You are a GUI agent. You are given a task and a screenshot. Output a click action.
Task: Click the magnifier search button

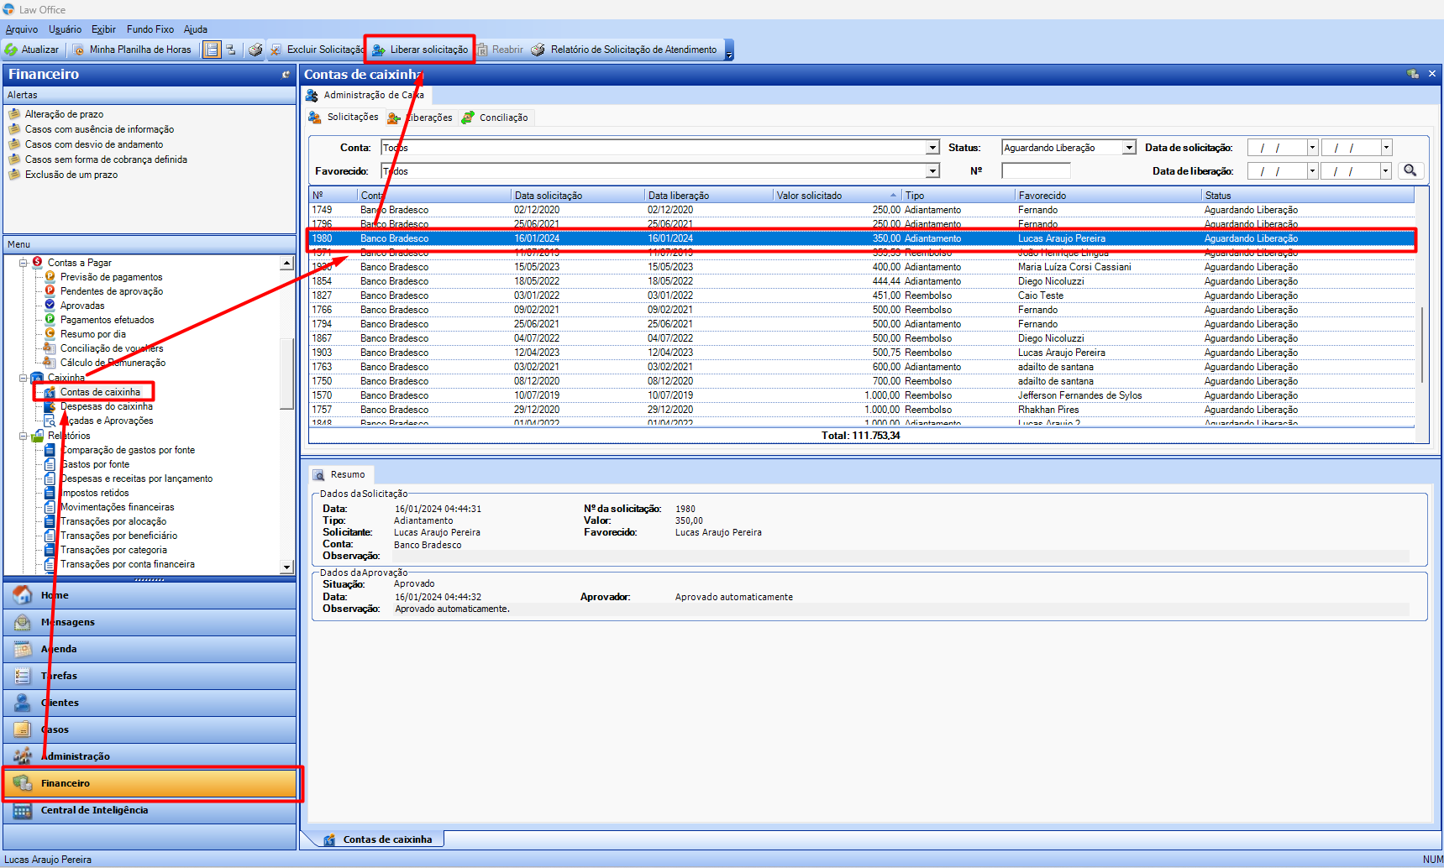coord(1410,170)
